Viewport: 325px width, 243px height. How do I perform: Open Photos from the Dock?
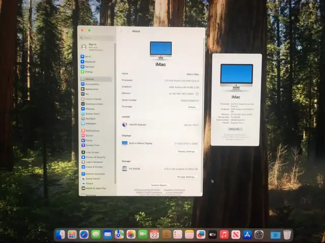point(131,234)
